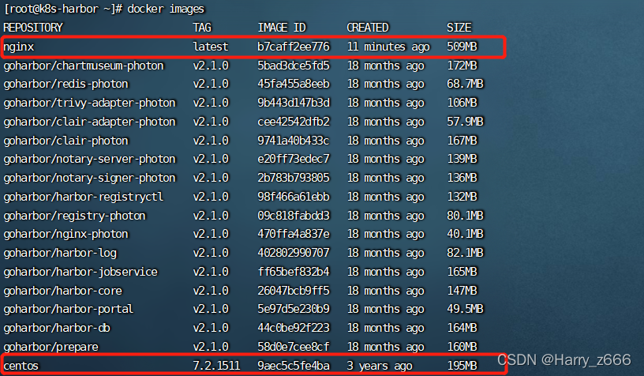Select goharbor/clair-photon repository
Viewport: 644px width, 376px height.
click(x=66, y=141)
